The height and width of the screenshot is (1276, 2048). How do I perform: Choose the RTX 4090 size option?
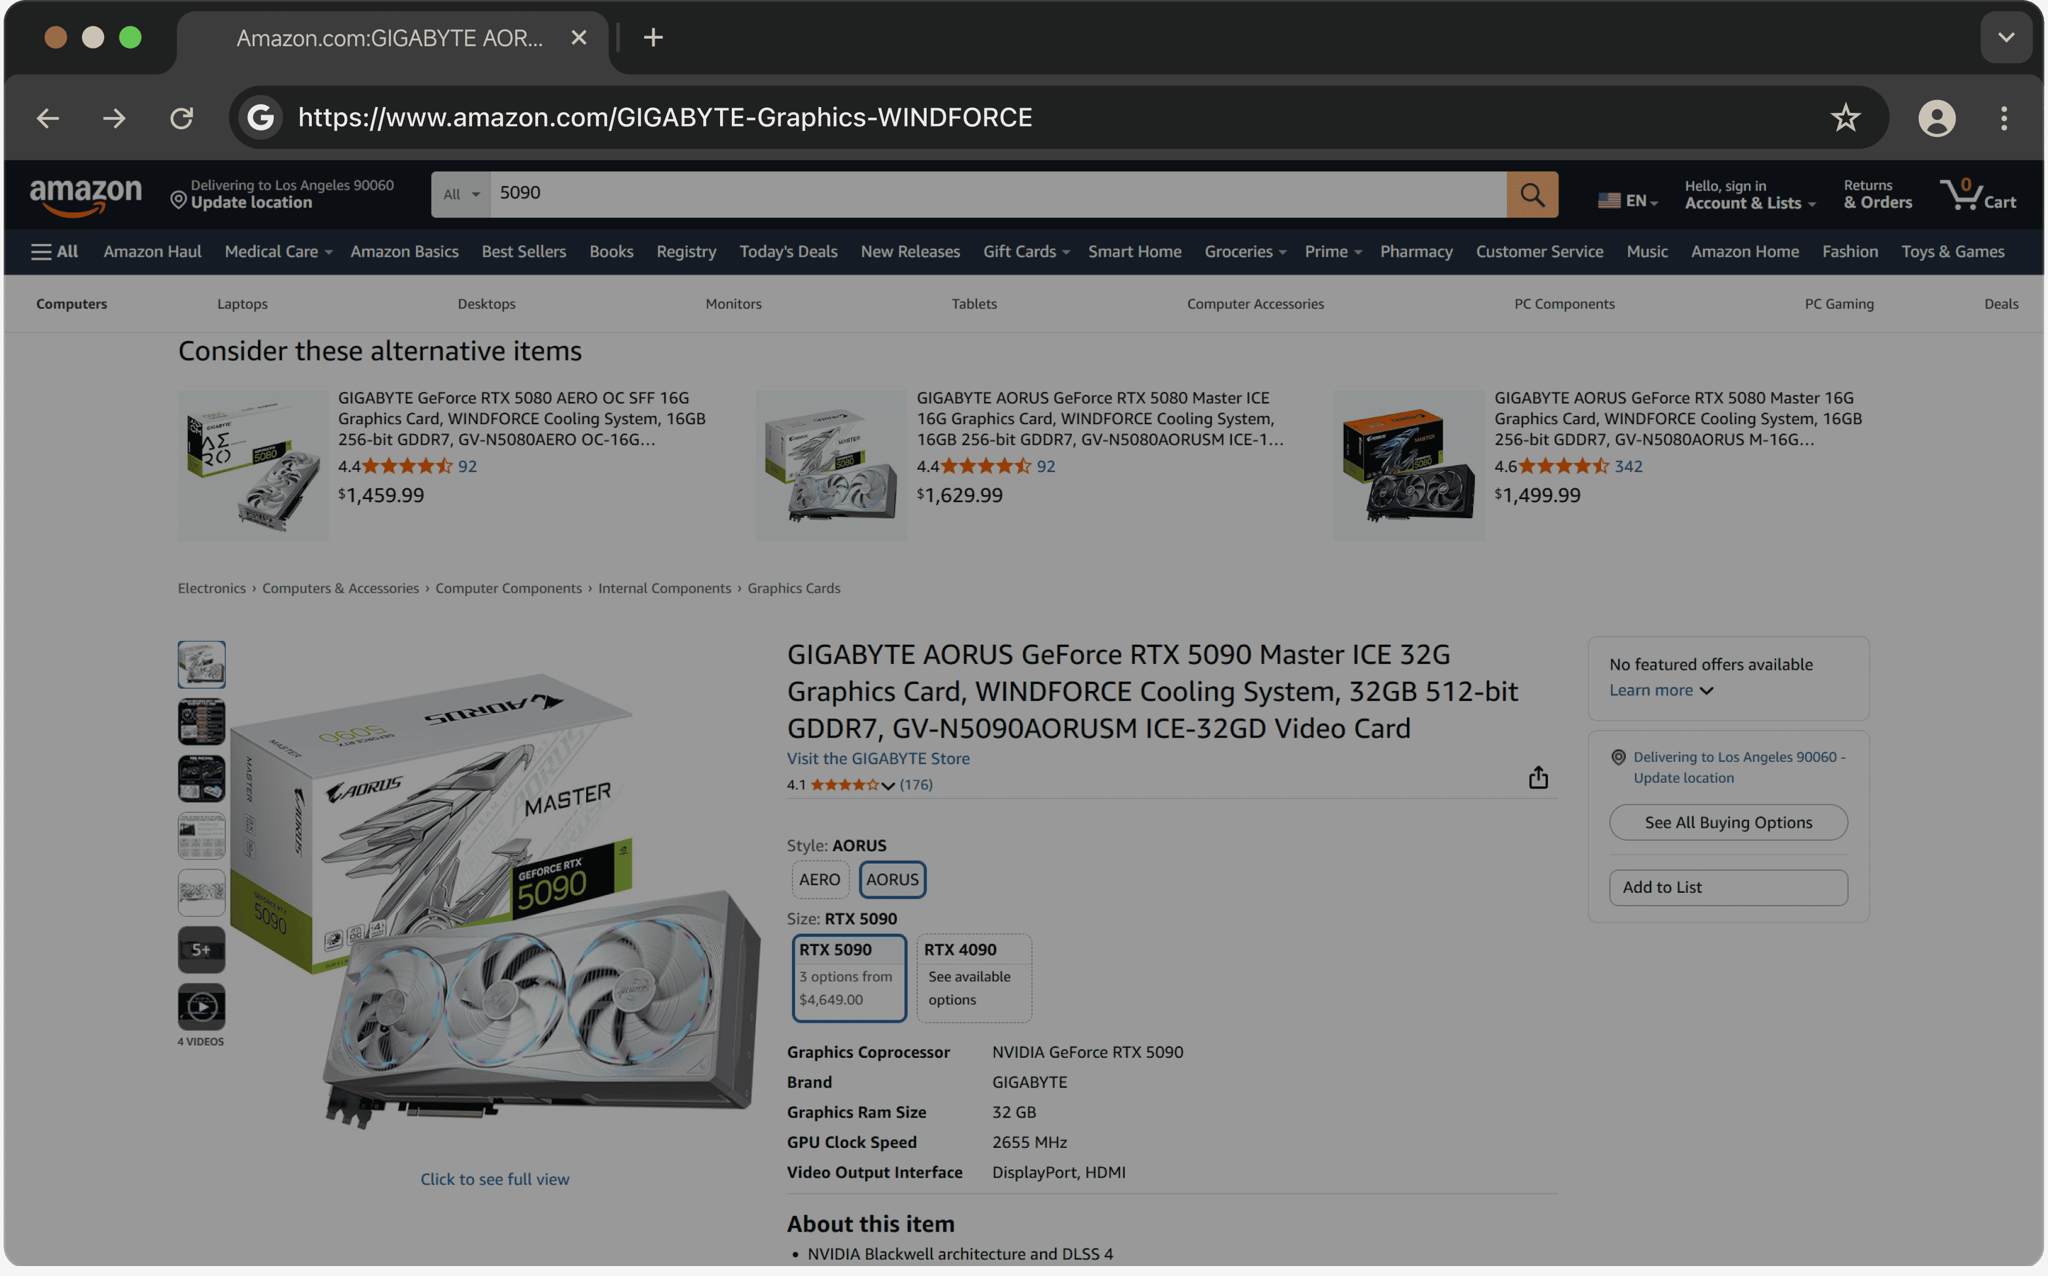point(973,976)
